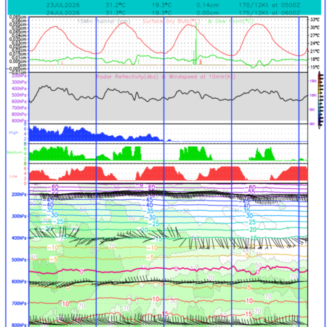
Task: Click the 170/12Kt at 0500Z wind entry
Action: (x=270, y=5)
